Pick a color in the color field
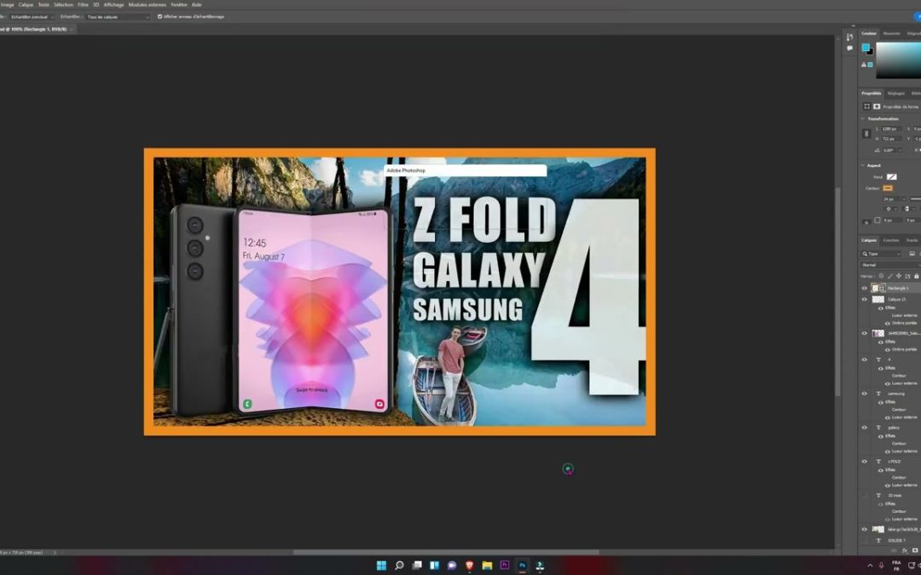Screen dimensions: 921x575 point(898,60)
